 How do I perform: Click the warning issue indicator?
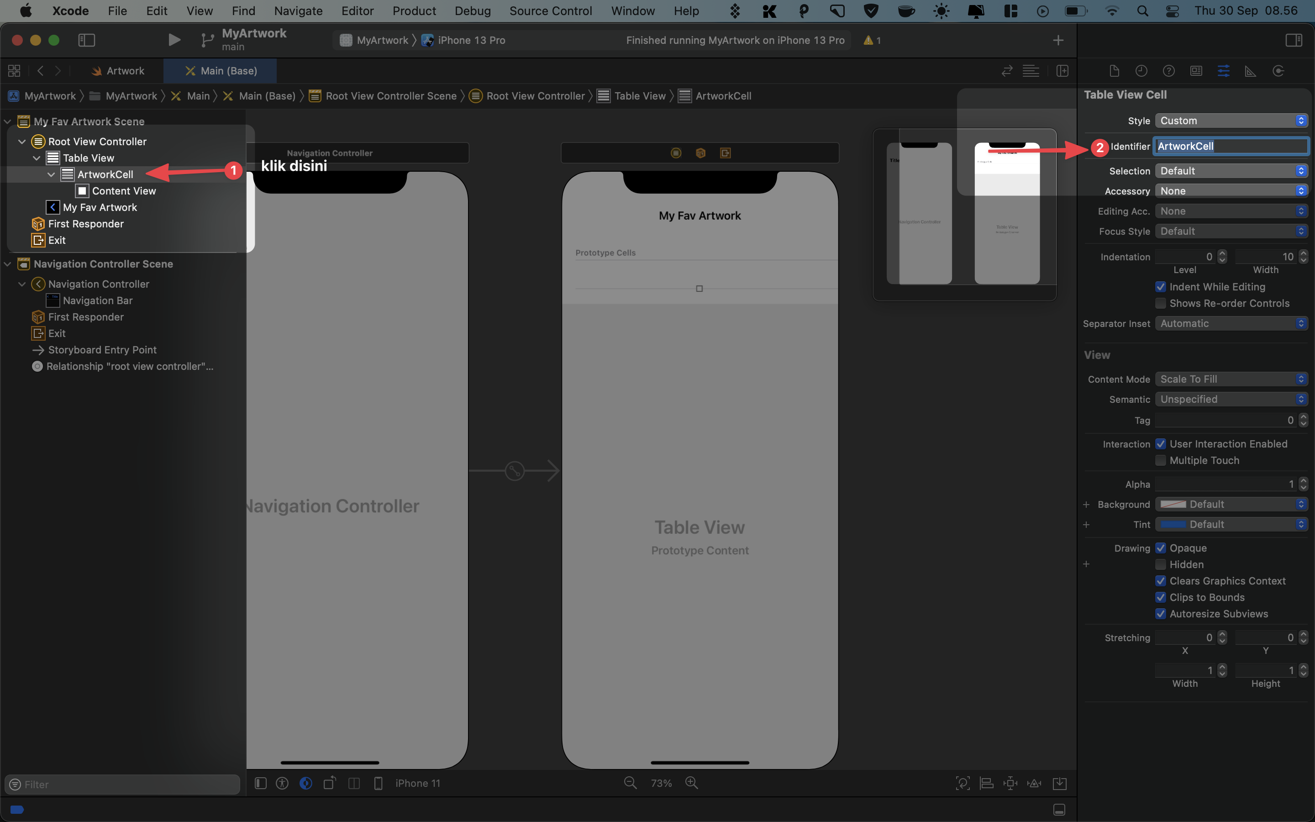click(x=872, y=40)
